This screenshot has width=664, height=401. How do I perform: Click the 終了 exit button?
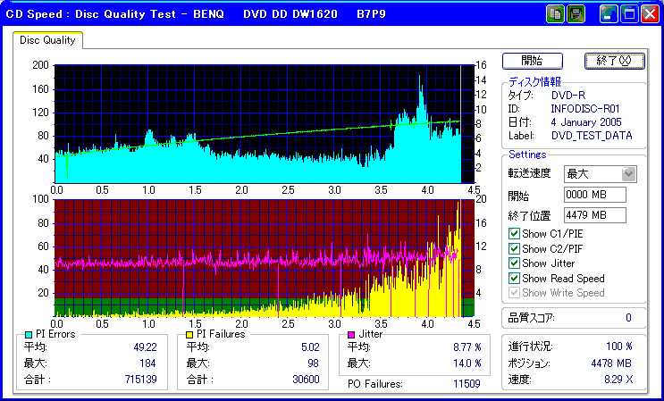[615, 61]
